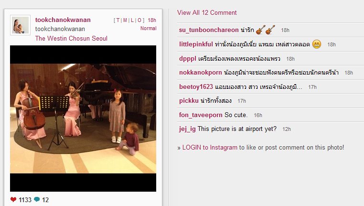Select the M size option
This screenshot has height=206, width=364.
(x=125, y=21)
